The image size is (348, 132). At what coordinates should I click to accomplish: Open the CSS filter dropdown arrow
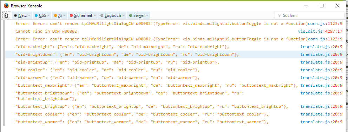[48, 15]
